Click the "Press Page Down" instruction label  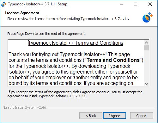click(x=46, y=34)
